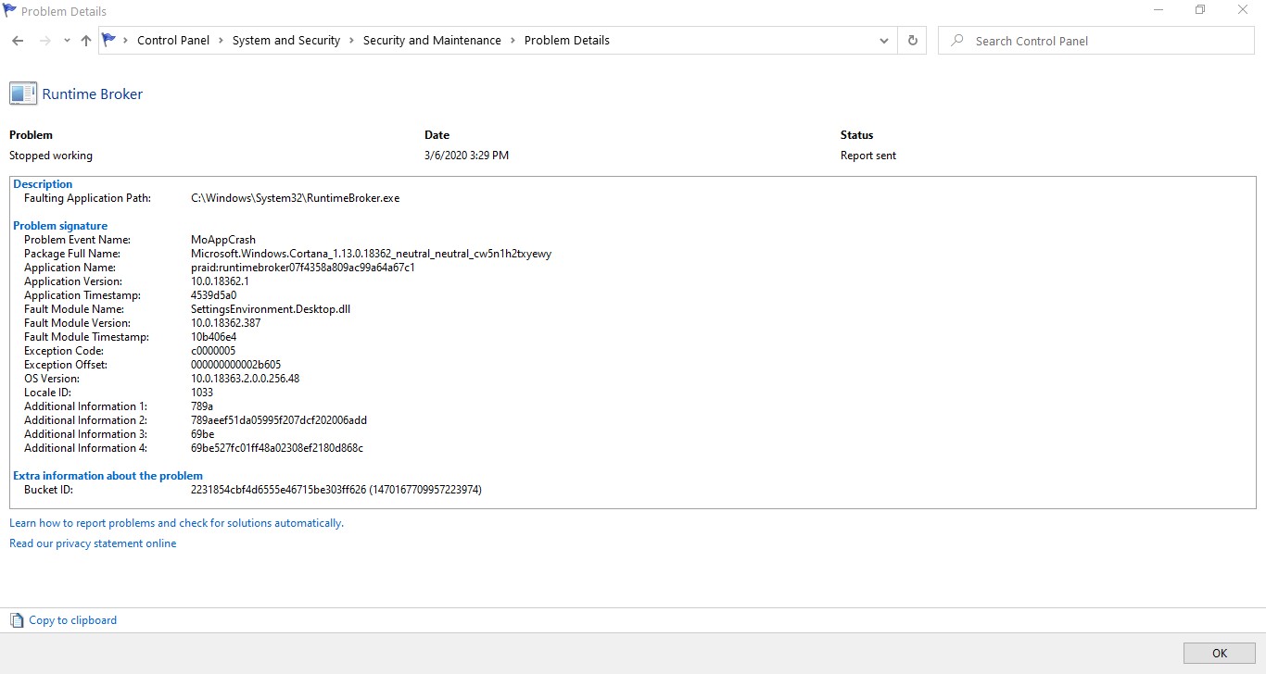Click the praid:runtimebroker application name value
This screenshot has height=674, width=1266.
pos(303,268)
